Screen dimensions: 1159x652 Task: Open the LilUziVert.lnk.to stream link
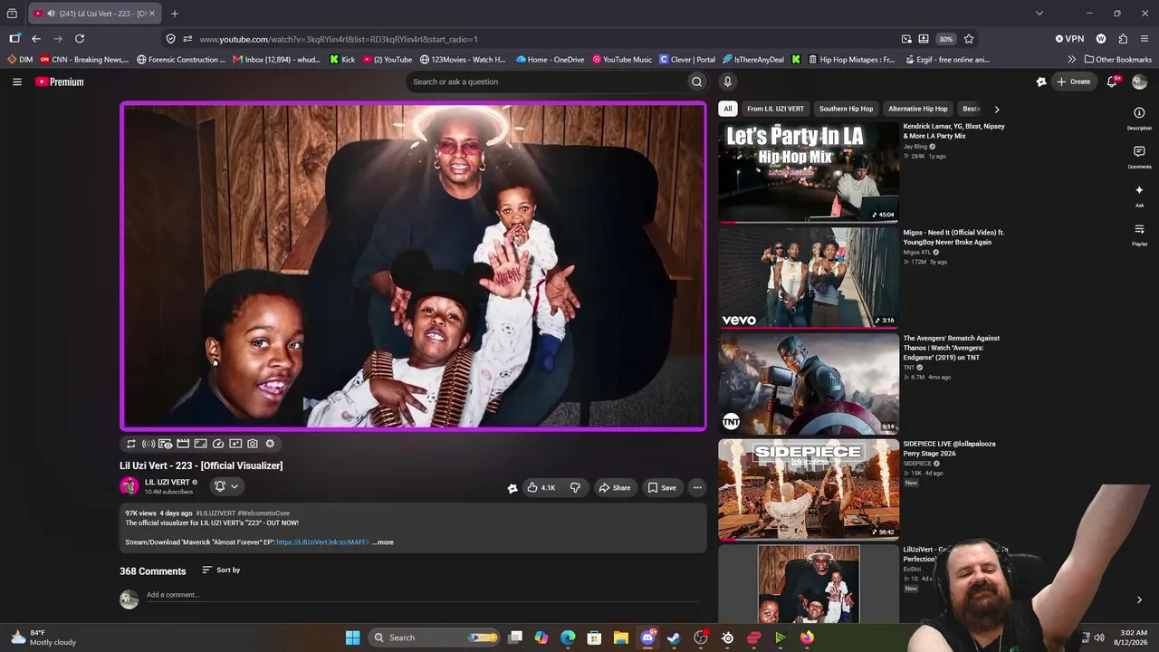coord(322,542)
